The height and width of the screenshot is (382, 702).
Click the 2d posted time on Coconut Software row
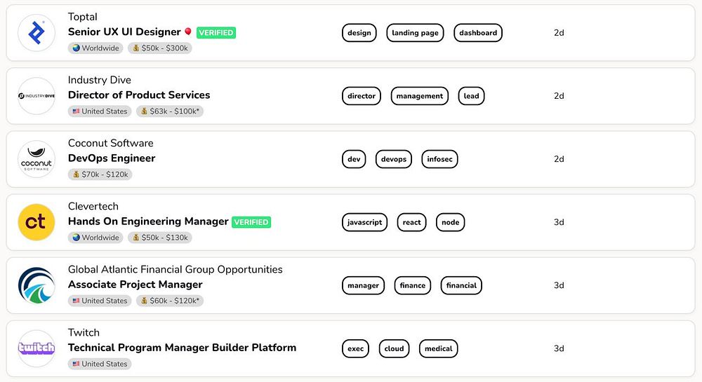(559, 159)
